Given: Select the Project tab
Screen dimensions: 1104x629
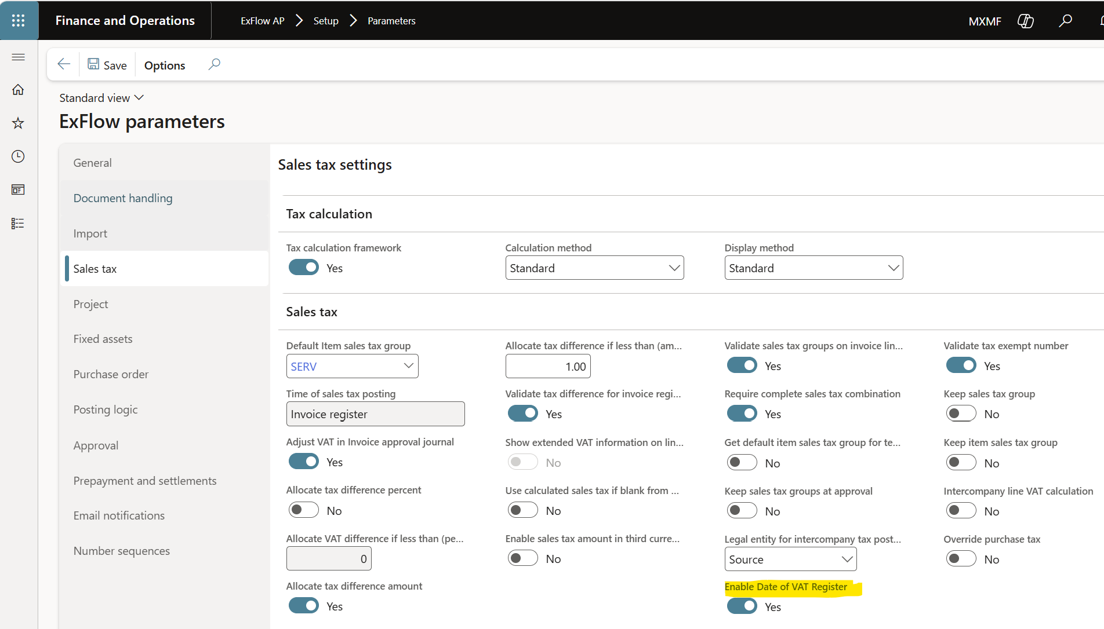Looking at the screenshot, I should 165,304.
